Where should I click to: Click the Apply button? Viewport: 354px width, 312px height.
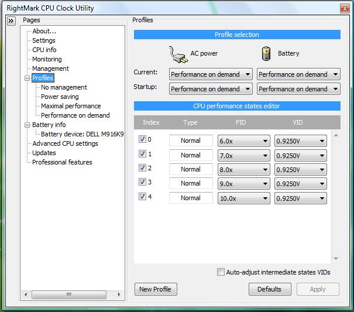coord(318,289)
